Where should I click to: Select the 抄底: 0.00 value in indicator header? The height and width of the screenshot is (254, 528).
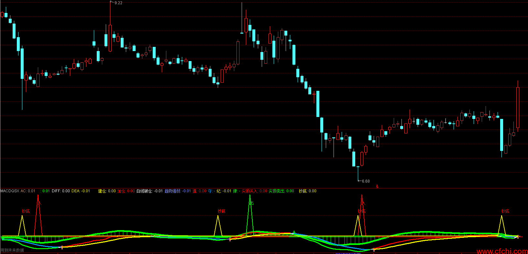[x=307, y=191]
